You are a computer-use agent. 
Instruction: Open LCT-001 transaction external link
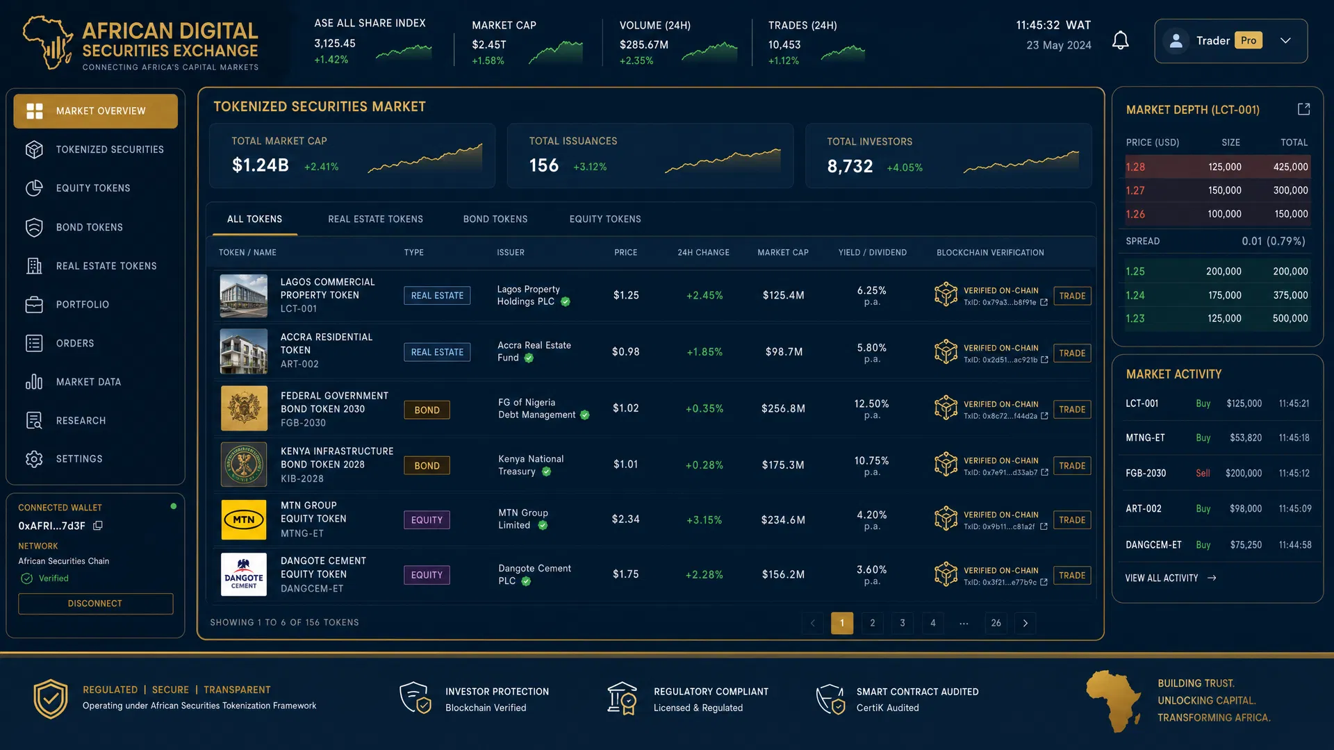1044,302
